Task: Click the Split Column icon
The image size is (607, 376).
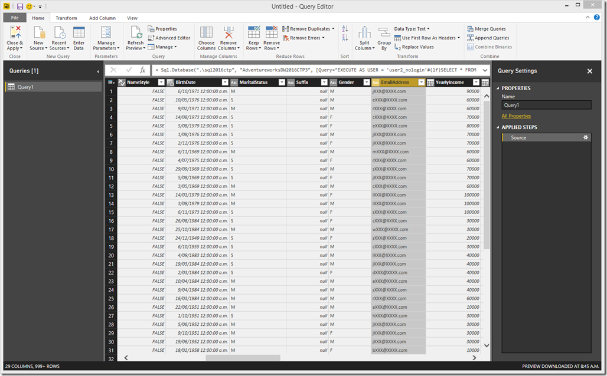Action: pyautogui.click(x=364, y=33)
